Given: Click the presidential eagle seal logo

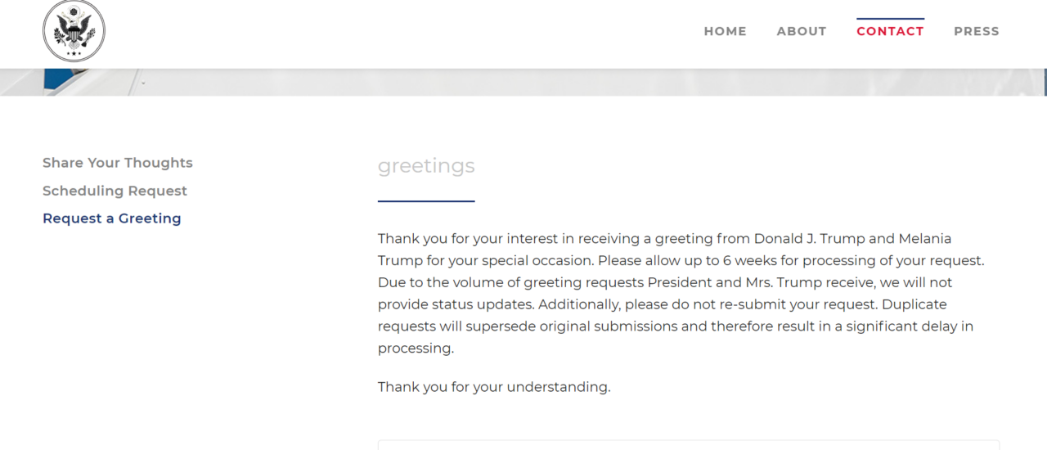Looking at the screenshot, I should click(74, 30).
